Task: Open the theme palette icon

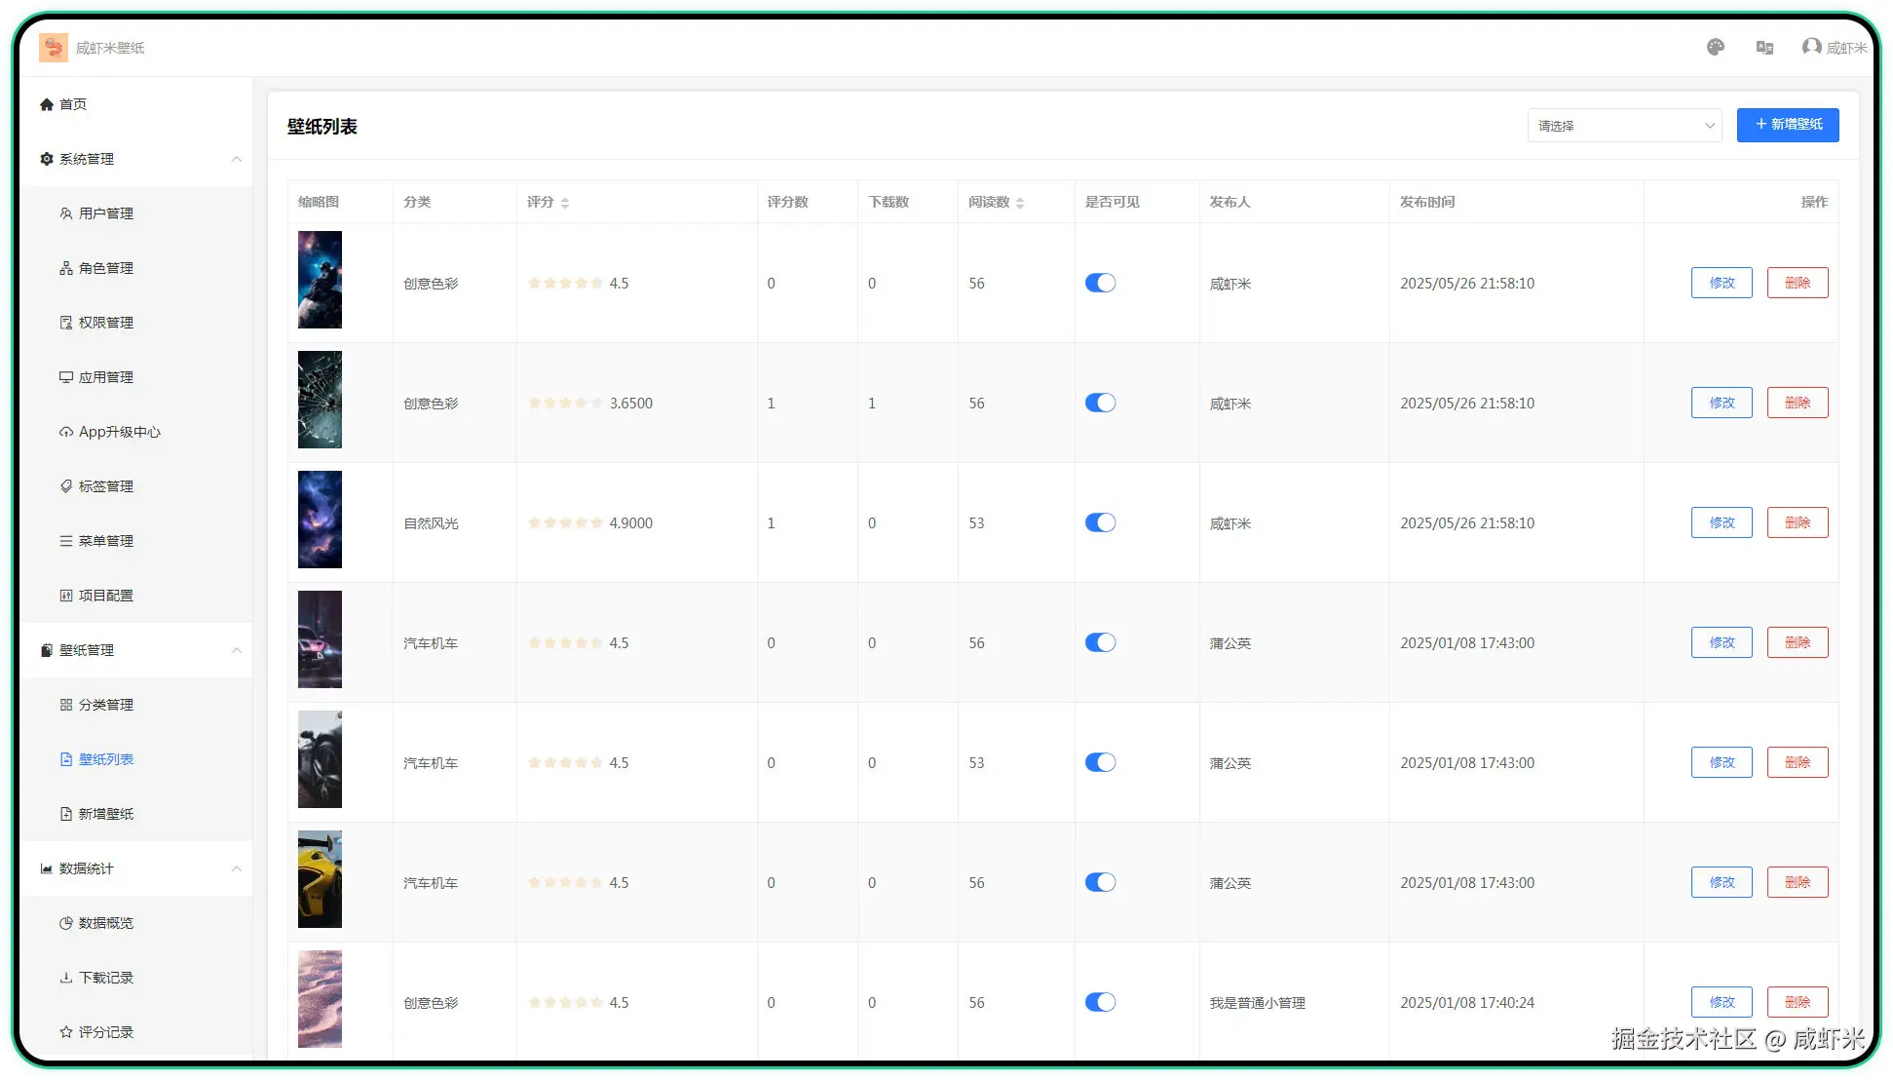Action: tap(1716, 47)
